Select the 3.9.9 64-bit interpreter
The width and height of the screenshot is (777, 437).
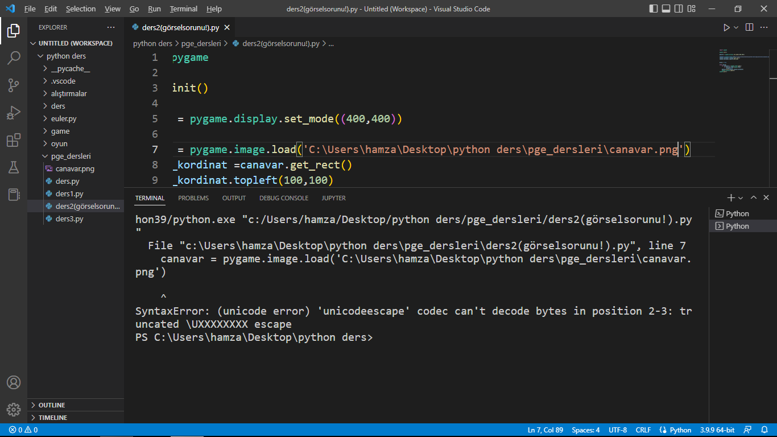click(718, 430)
